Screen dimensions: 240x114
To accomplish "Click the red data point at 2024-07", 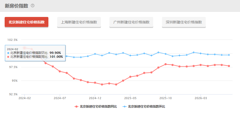I will [60, 71].
